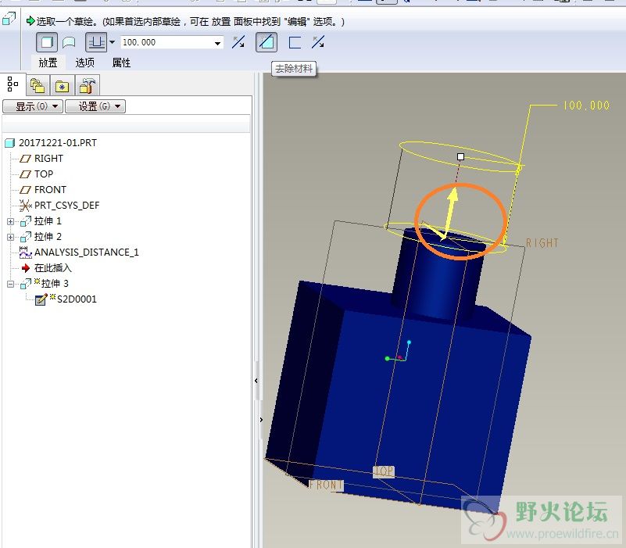This screenshot has height=548, width=626.
Task: Click the FRONT plane icon in tree
Action: coord(26,190)
